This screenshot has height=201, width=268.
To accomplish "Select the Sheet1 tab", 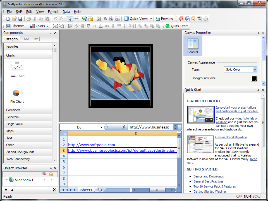I will [x=86, y=190].
